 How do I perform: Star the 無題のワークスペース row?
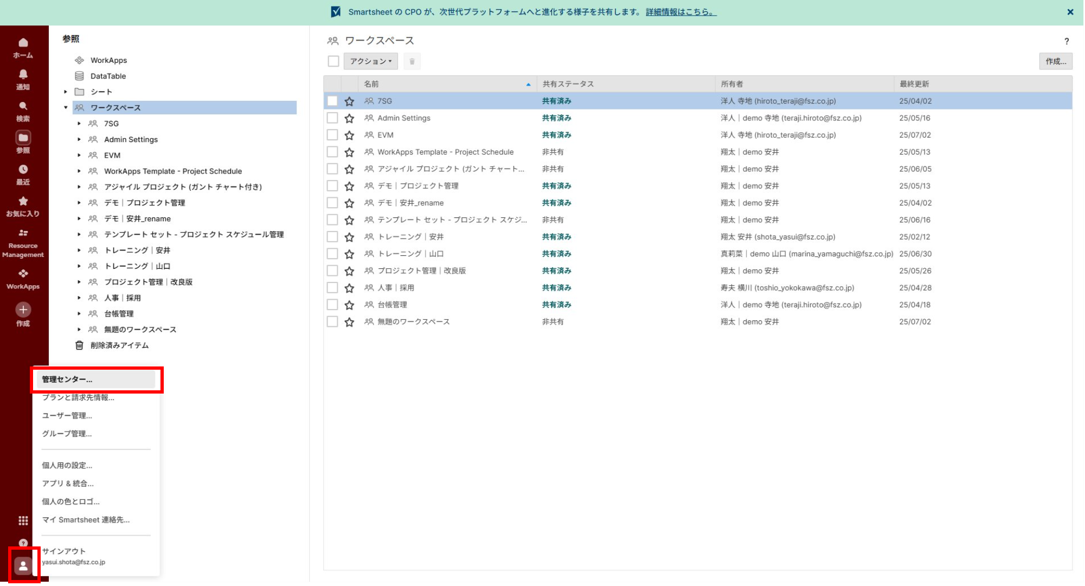(x=349, y=322)
